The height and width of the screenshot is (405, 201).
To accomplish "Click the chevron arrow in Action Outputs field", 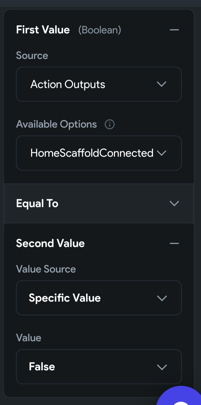I will click(162, 84).
